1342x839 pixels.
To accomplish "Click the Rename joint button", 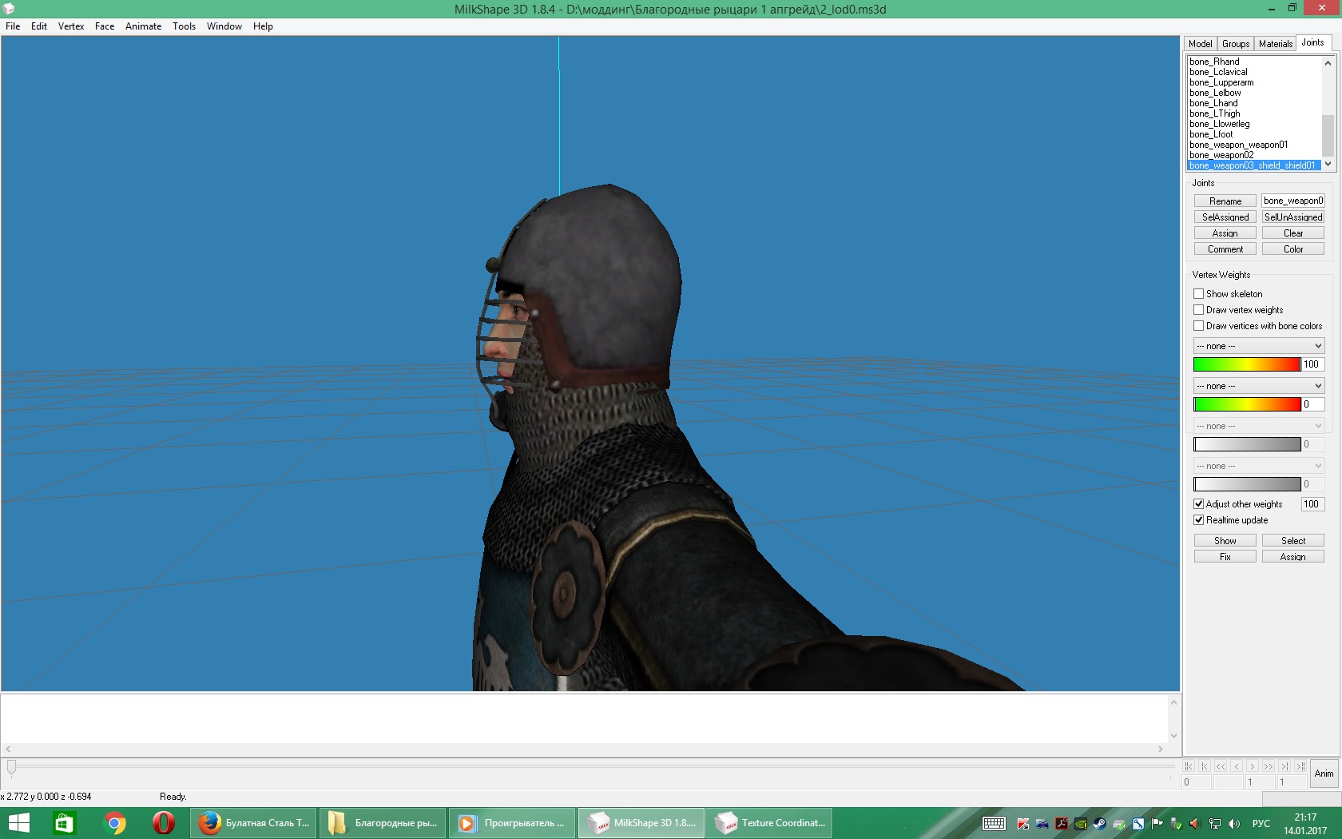I will click(1225, 201).
